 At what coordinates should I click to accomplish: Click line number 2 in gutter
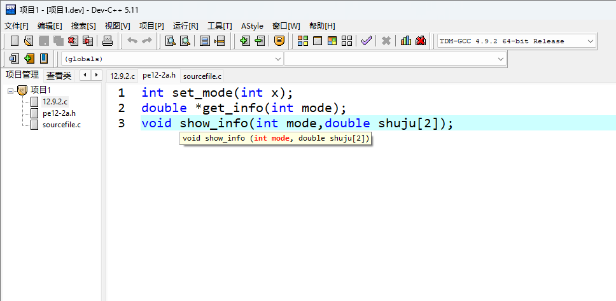tap(121, 108)
